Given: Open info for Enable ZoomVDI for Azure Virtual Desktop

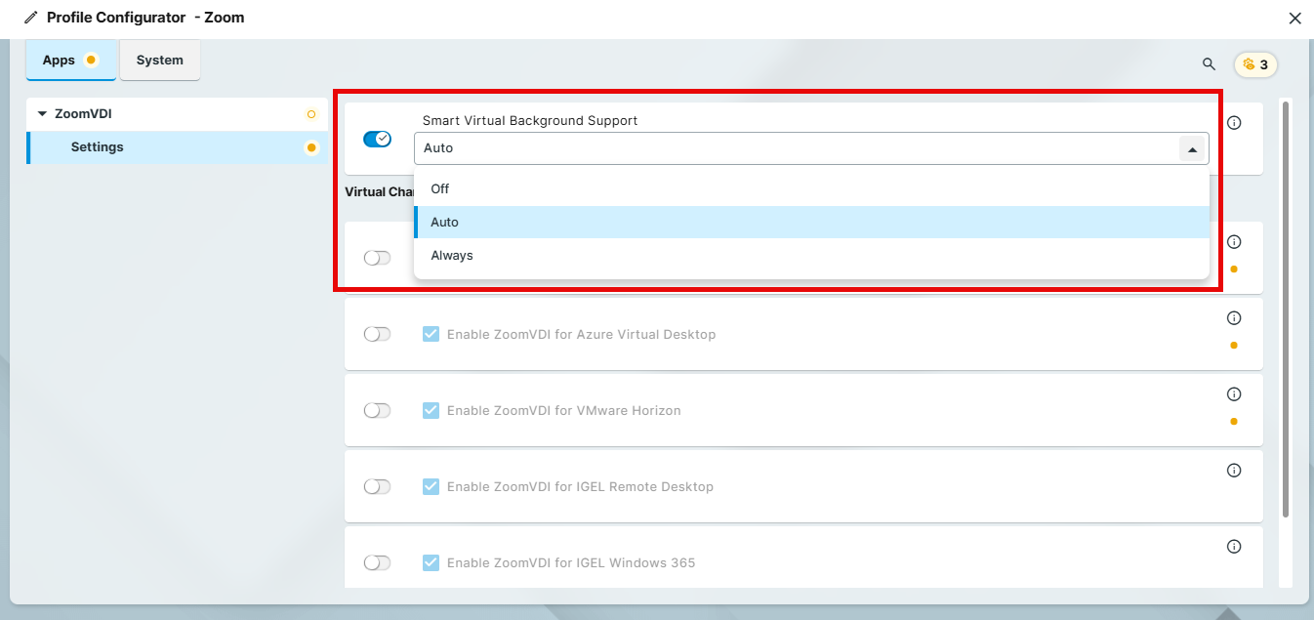Looking at the screenshot, I should (1233, 317).
